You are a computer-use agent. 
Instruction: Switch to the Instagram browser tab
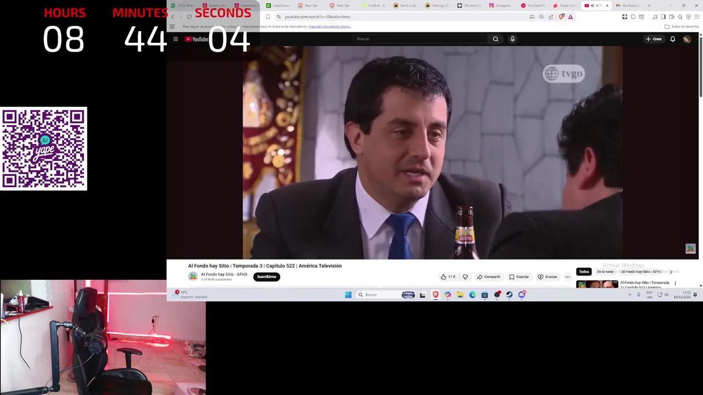tap(500, 5)
